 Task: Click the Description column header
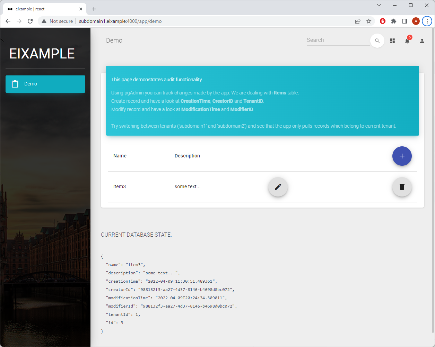coord(187,156)
